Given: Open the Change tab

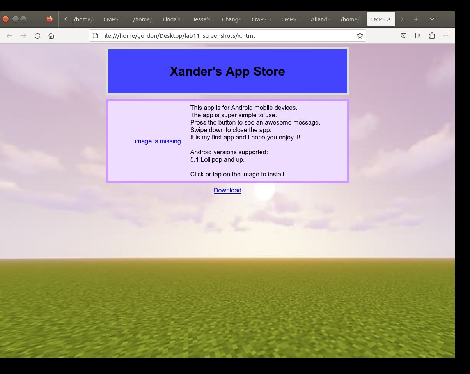Looking at the screenshot, I should tap(232, 19).
